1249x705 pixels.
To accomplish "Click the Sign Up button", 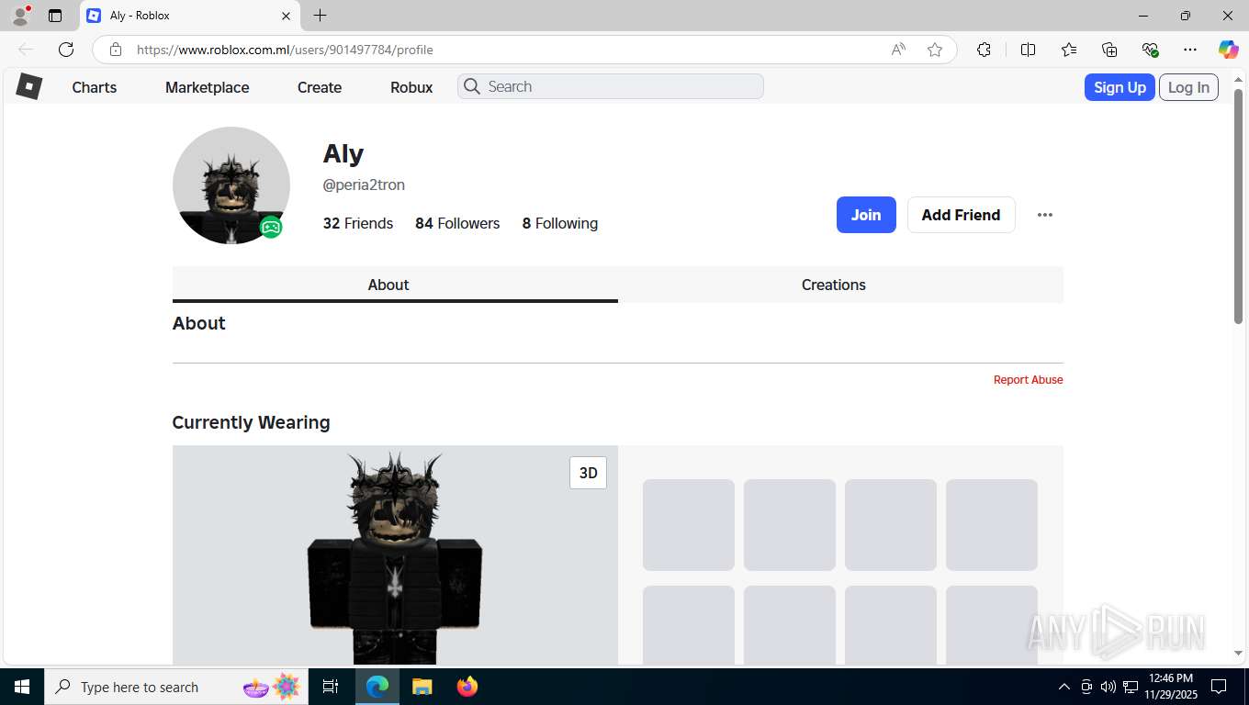I will [1120, 87].
